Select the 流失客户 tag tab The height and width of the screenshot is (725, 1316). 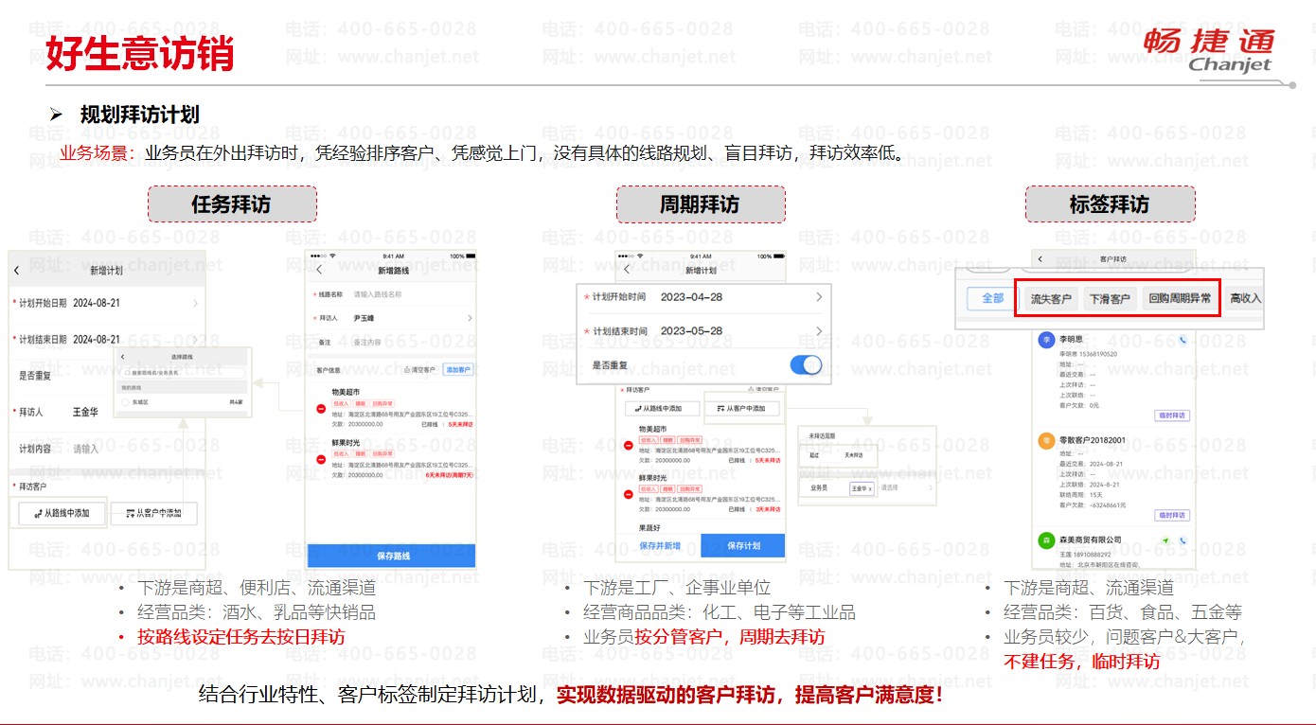pyautogui.click(x=1051, y=299)
